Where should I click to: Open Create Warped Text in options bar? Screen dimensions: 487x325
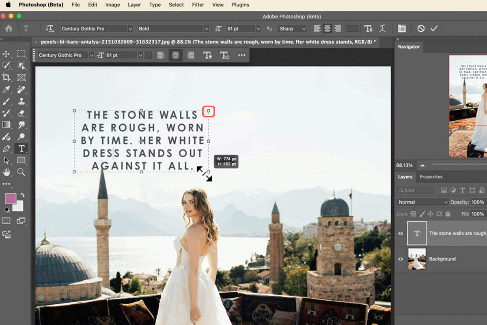click(x=382, y=28)
